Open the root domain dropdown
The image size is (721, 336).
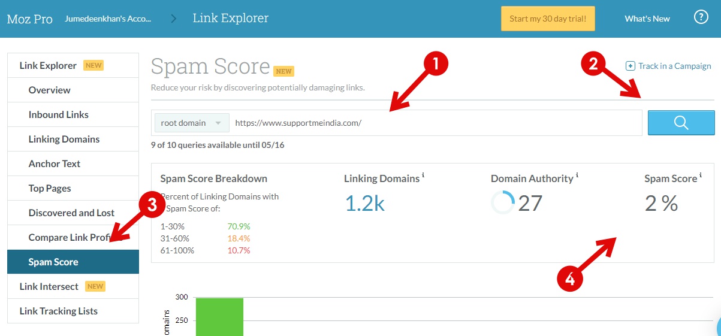(x=192, y=123)
